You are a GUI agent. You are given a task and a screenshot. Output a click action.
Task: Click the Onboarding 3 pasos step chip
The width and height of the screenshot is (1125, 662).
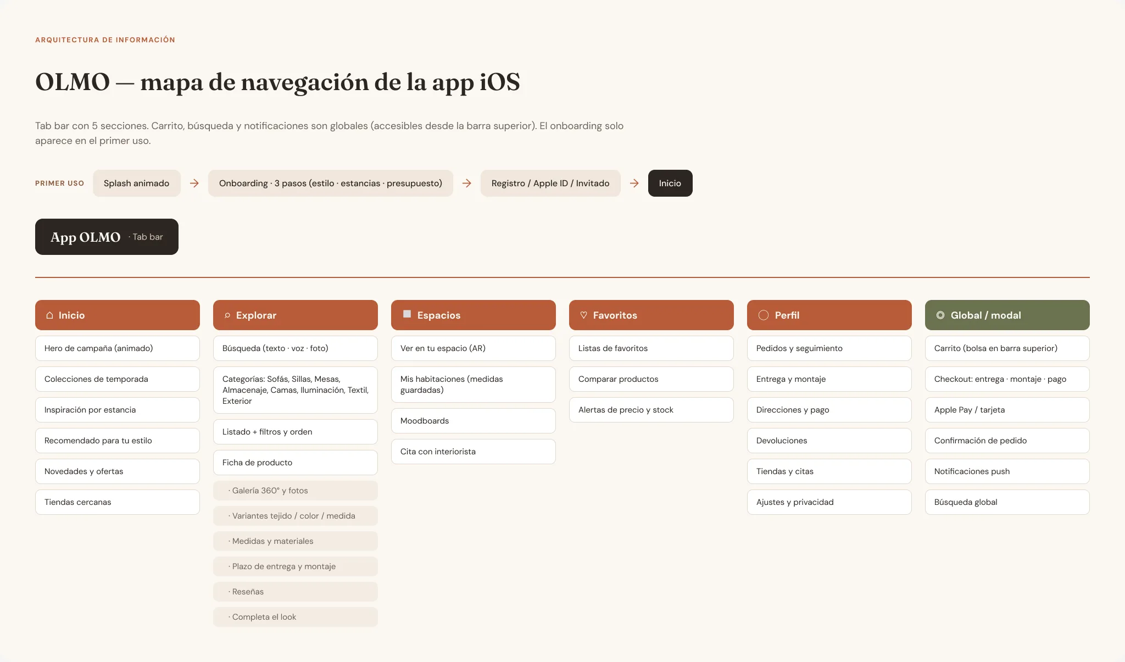tap(331, 183)
